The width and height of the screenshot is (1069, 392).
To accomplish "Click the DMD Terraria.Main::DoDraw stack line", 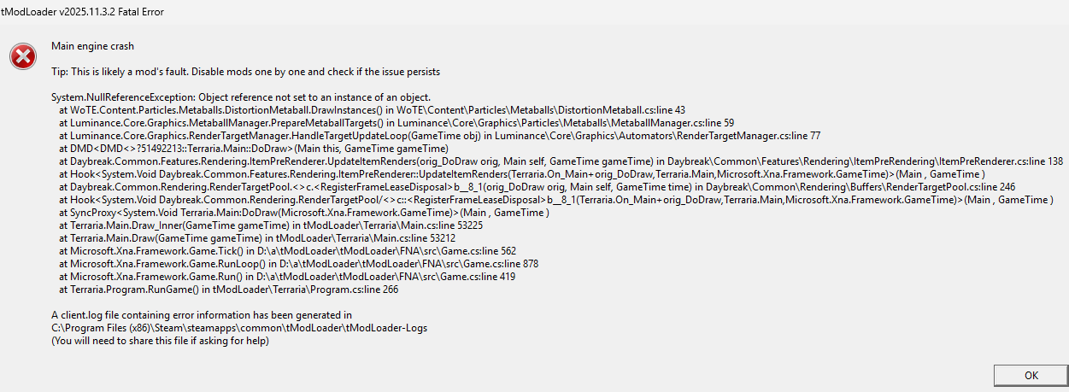I will (x=253, y=149).
